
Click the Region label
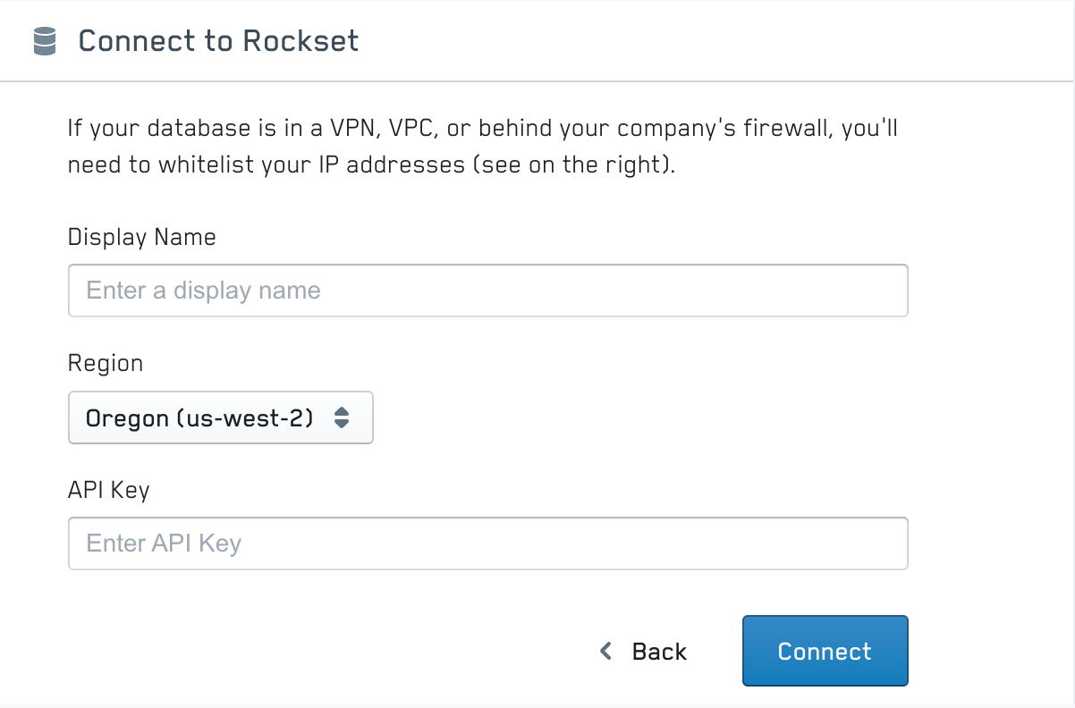click(x=105, y=363)
